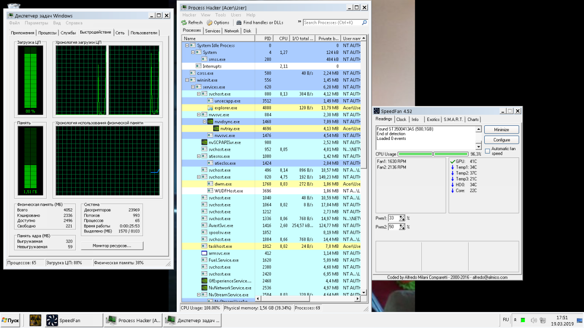
Task: Click the volume icon in system tray
Action: [x=534, y=320]
